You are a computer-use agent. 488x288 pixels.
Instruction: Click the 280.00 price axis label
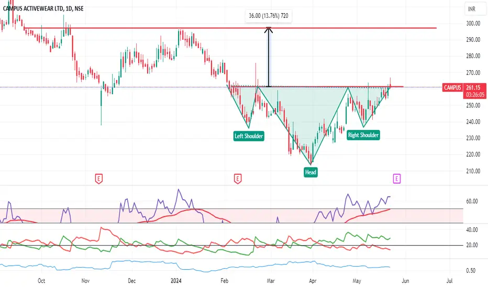(x=473, y=56)
